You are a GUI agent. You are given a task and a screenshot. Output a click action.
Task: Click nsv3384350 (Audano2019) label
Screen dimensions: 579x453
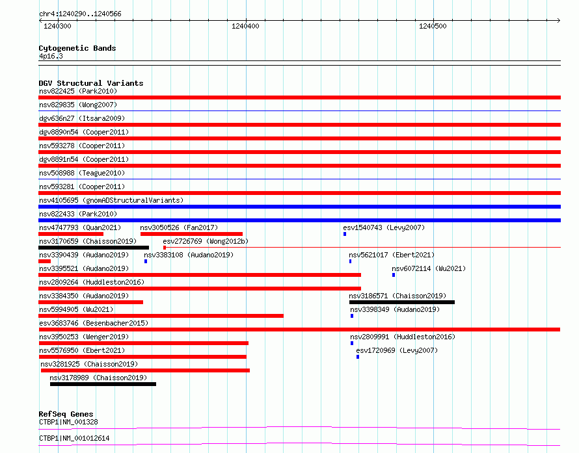(84, 296)
